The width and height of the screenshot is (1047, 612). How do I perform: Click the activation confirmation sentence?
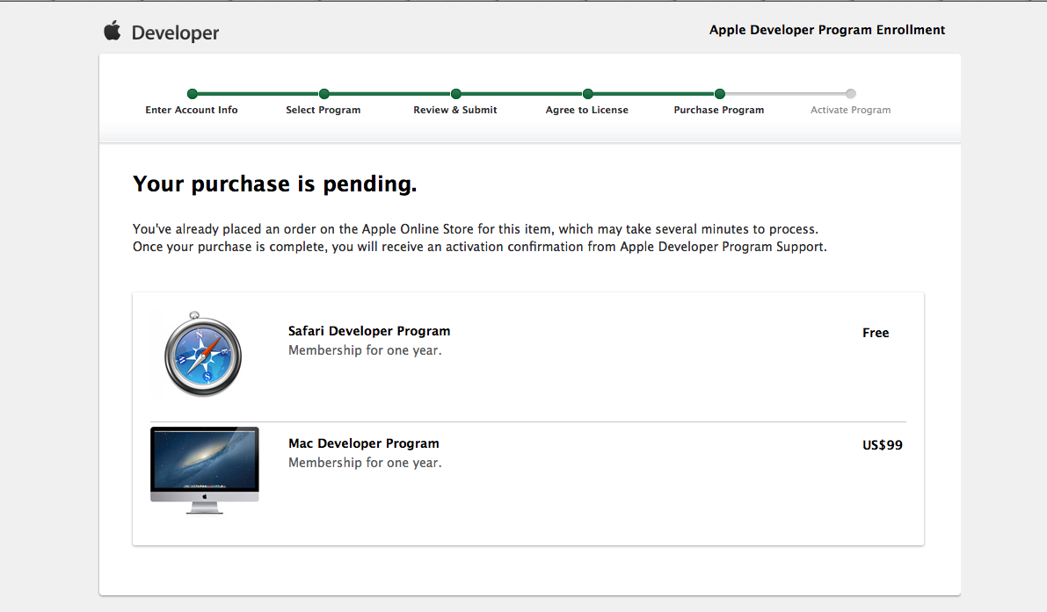(479, 247)
